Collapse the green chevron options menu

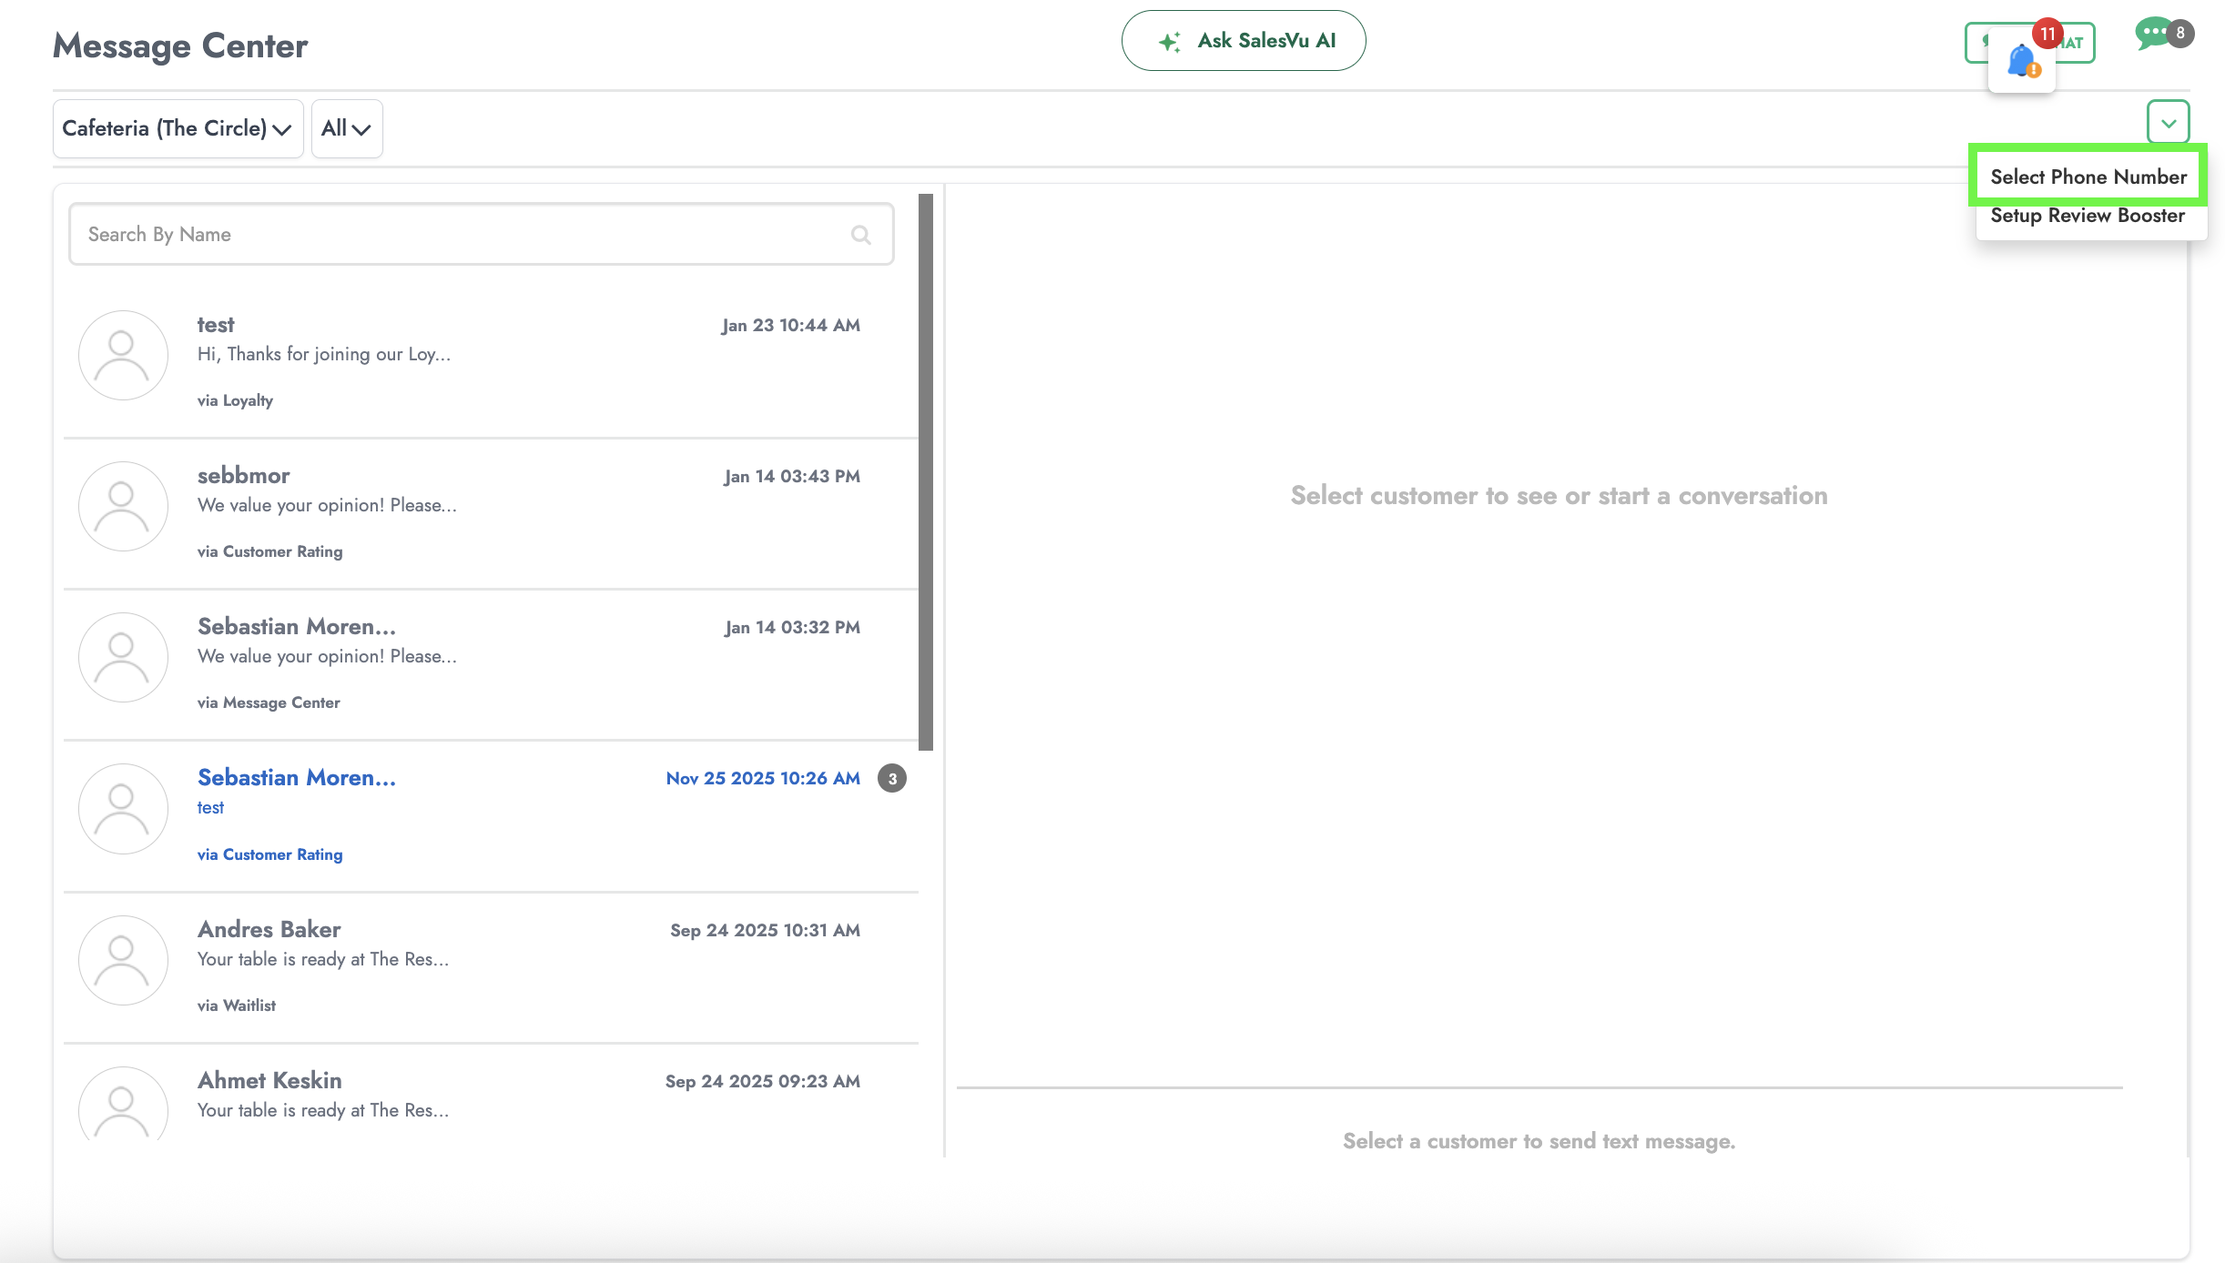coord(2168,123)
